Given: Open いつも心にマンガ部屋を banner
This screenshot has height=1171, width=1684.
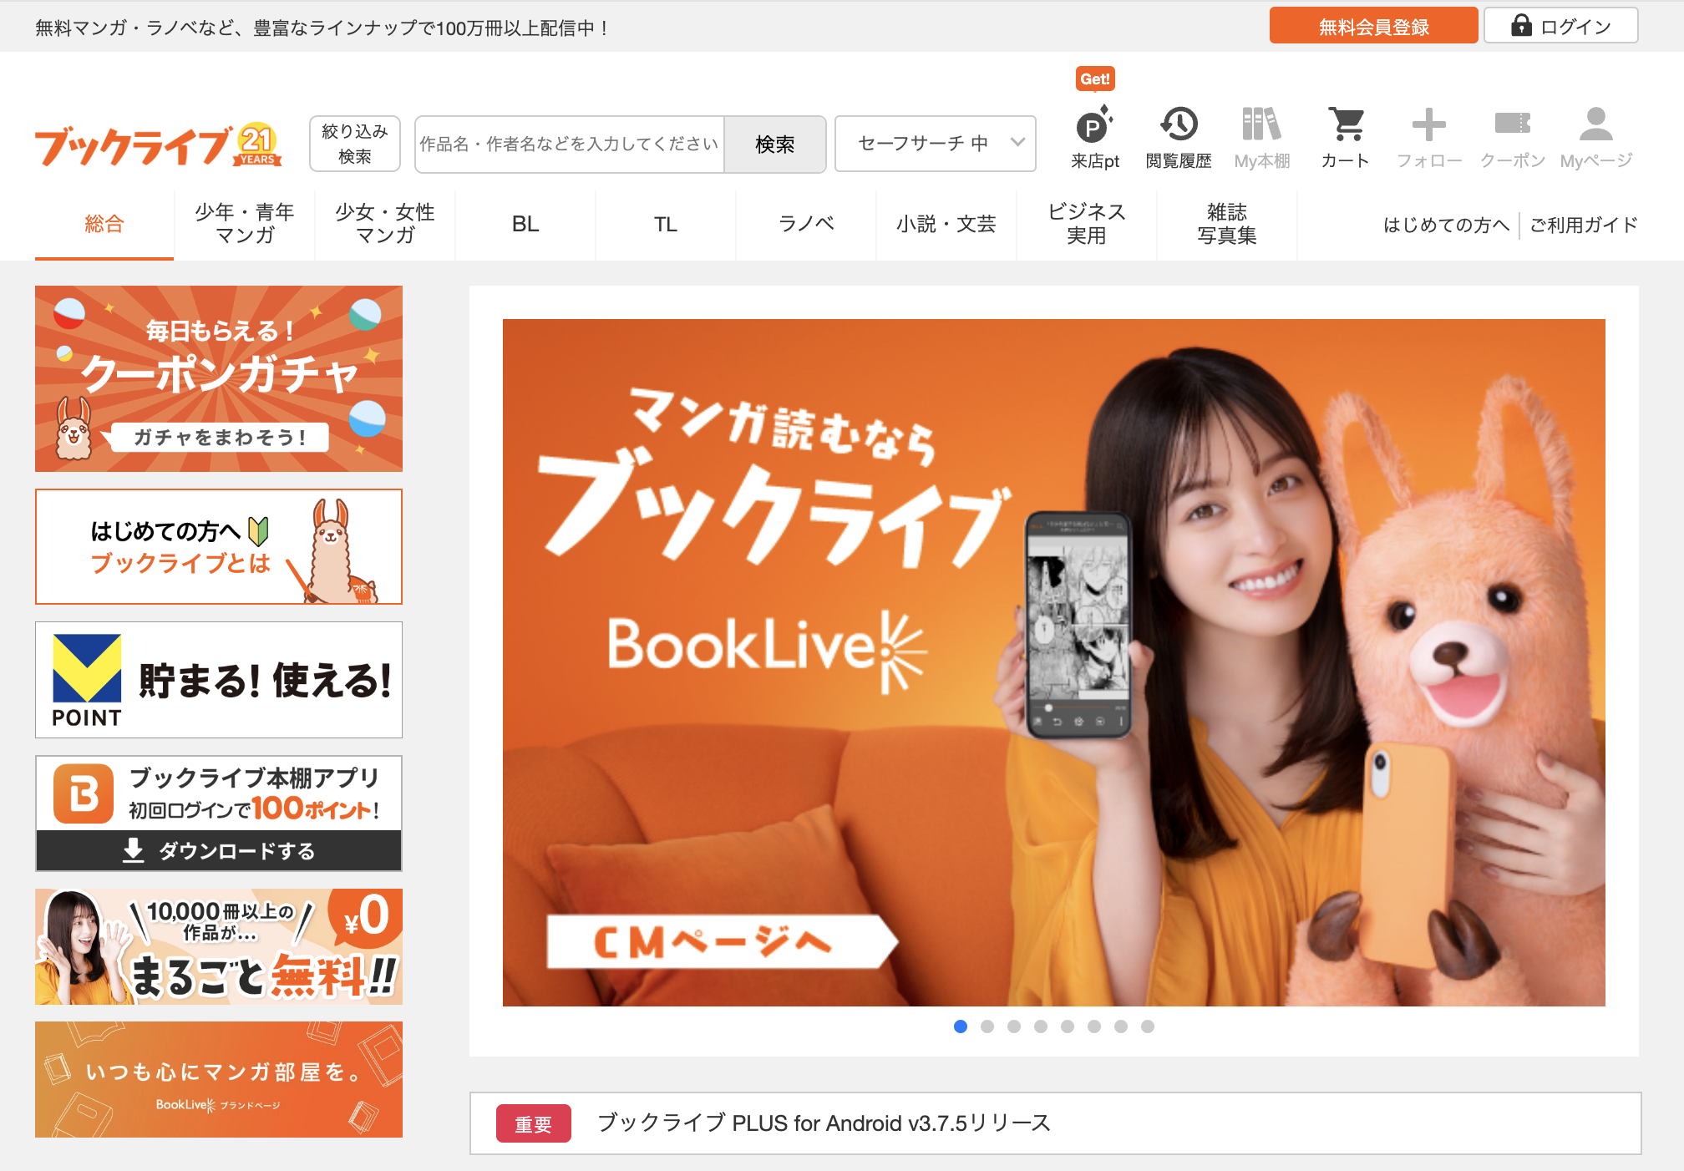Looking at the screenshot, I should [x=219, y=1079].
